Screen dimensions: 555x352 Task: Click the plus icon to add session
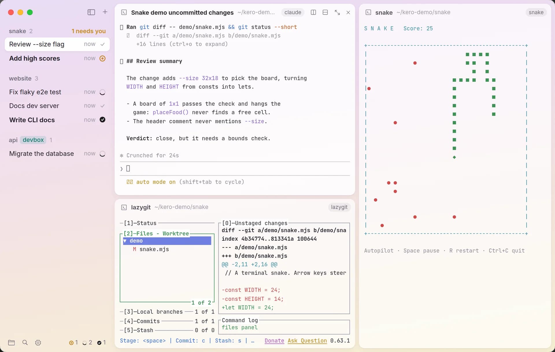pos(105,12)
